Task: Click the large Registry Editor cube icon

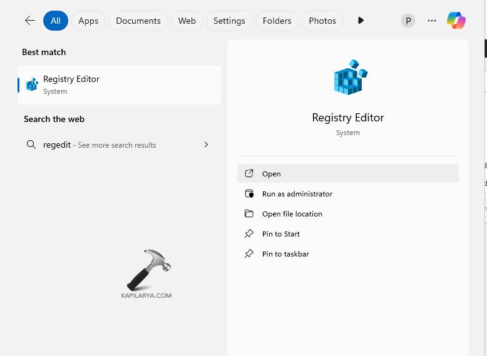Action: (348, 78)
